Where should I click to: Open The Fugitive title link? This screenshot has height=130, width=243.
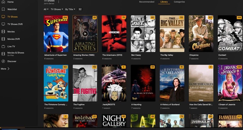pyautogui.click(x=79, y=104)
